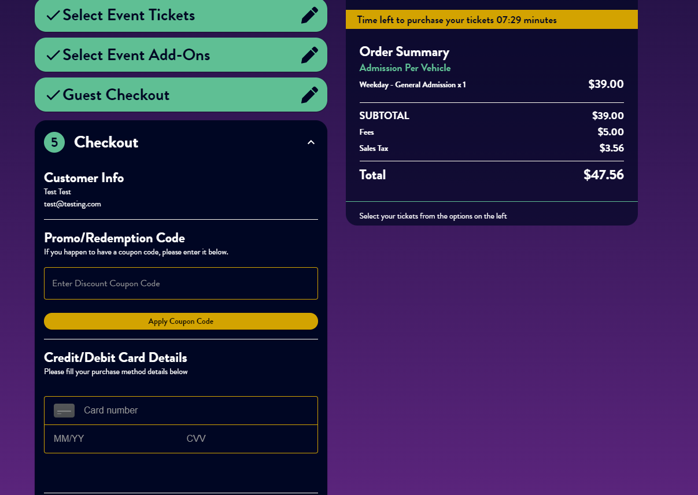Viewport: 698px width, 495px height.
Task: Collapse the Checkout section chevron
Action: [x=311, y=142]
